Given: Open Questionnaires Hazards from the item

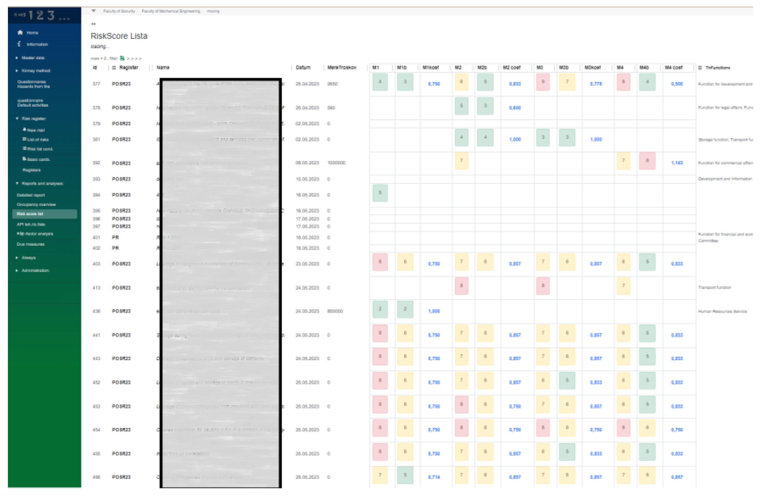Looking at the screenshot, I should (34, 84).
